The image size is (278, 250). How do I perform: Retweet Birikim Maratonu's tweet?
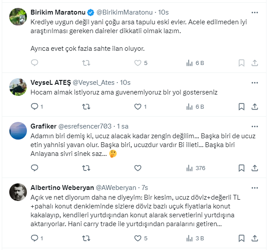[x=86, y=63]
